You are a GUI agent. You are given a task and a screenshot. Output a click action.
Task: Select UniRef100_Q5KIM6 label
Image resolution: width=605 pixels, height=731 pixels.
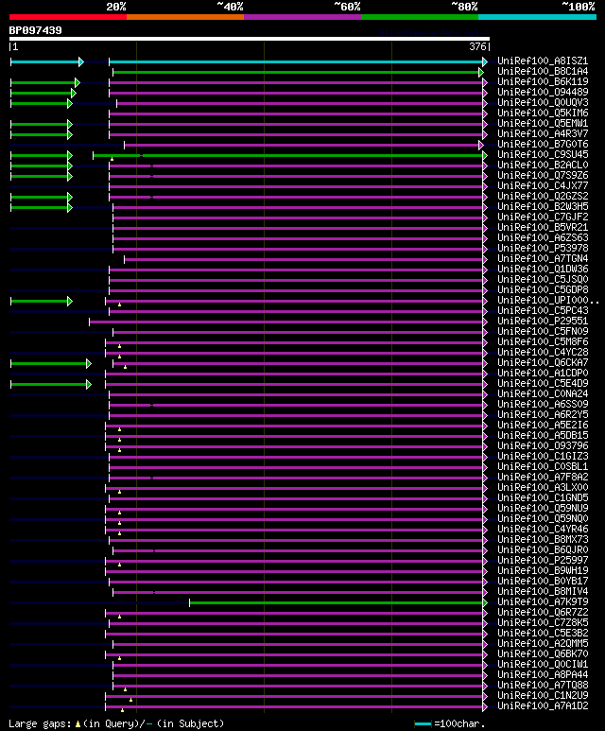(543, 113)
